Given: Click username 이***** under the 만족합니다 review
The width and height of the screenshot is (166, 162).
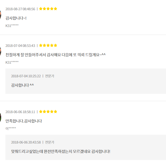Looking at the screenshot, I should pos(10,128).
